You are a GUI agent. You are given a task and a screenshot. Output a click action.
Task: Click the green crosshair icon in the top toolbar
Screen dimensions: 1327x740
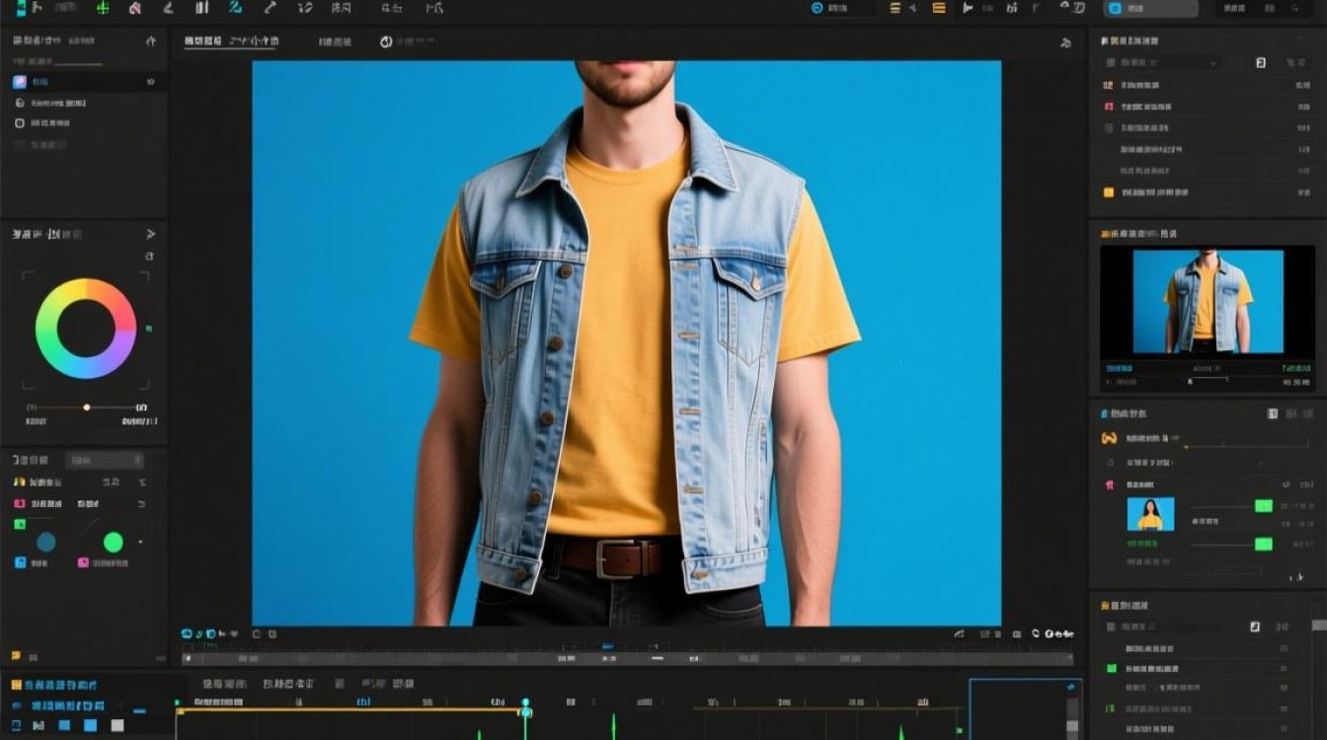click(103, 8)
